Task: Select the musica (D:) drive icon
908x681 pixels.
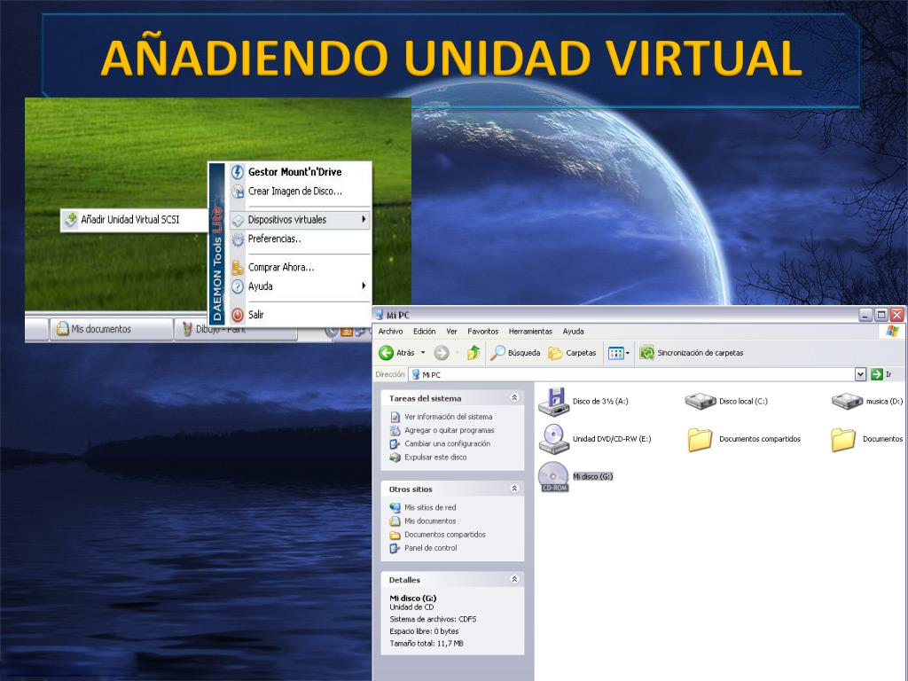Action: pyautogui.click(x=847, y=401)
